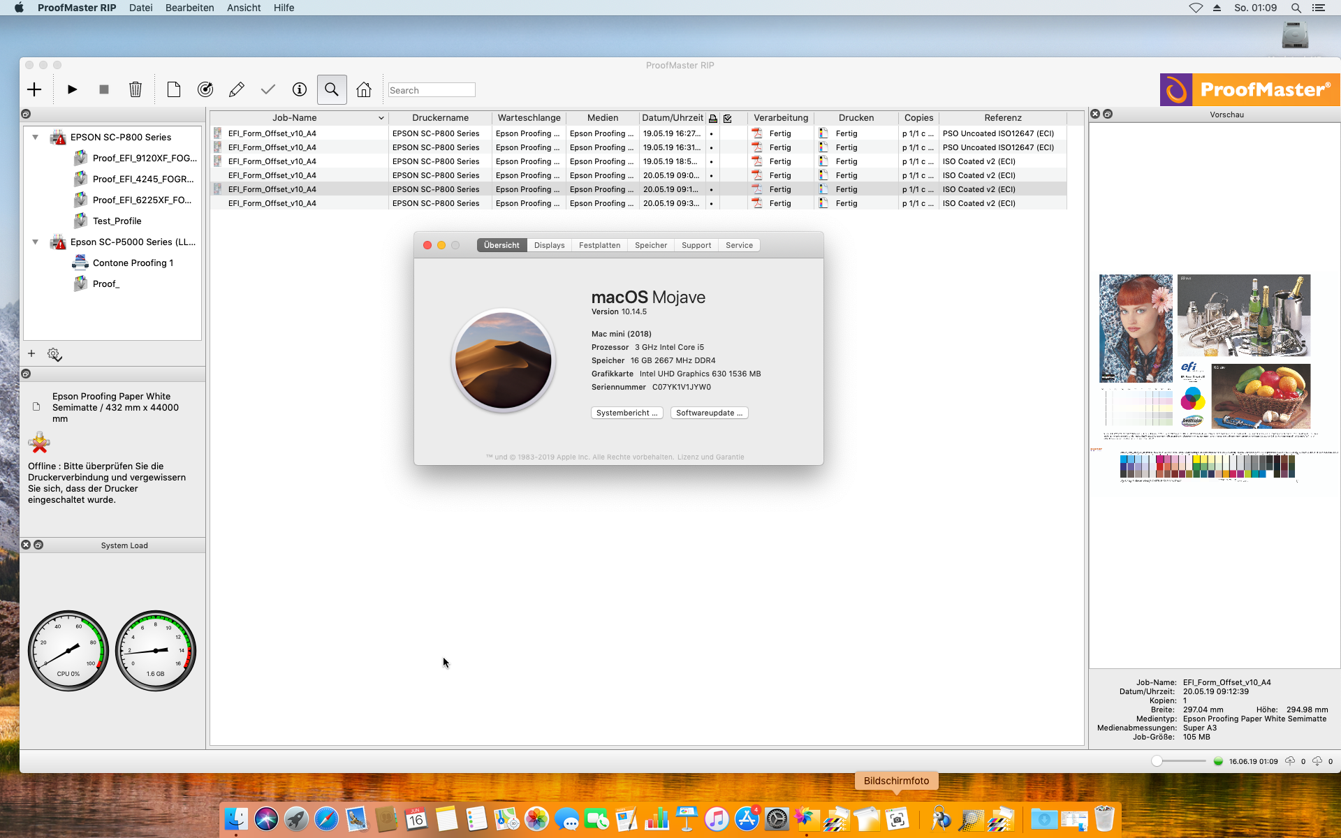Screen dimensions: 1341x838
Task: Click the pencil edit toolbar icon
Action: coord(237,89)
